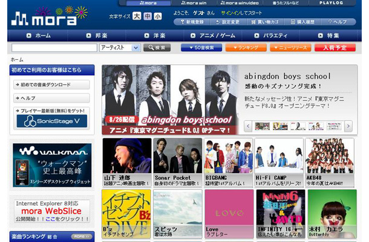
Task: Open 木村カエラ Butterfly album tile
Action: click(332, 214)
